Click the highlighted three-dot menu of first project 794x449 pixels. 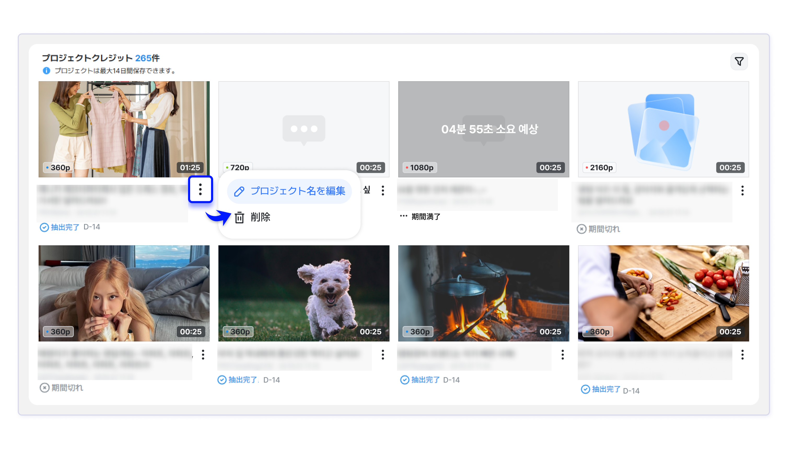click(x=200, y=189)
